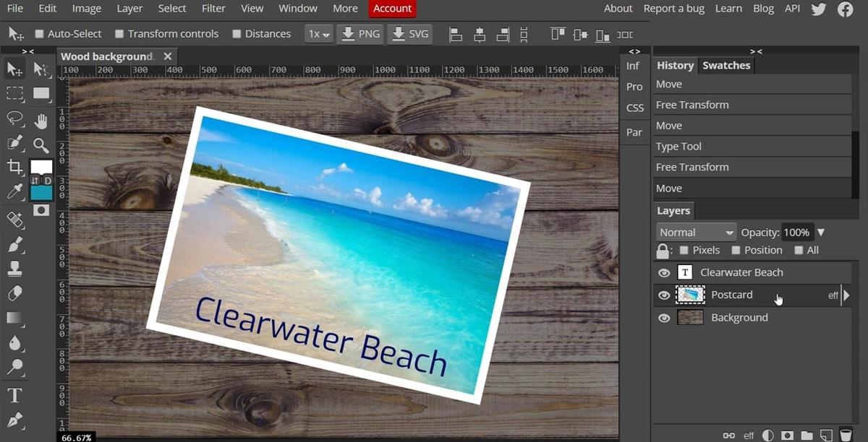Check the lock Position checkbox
868x442 pixels.
[736, 250]
